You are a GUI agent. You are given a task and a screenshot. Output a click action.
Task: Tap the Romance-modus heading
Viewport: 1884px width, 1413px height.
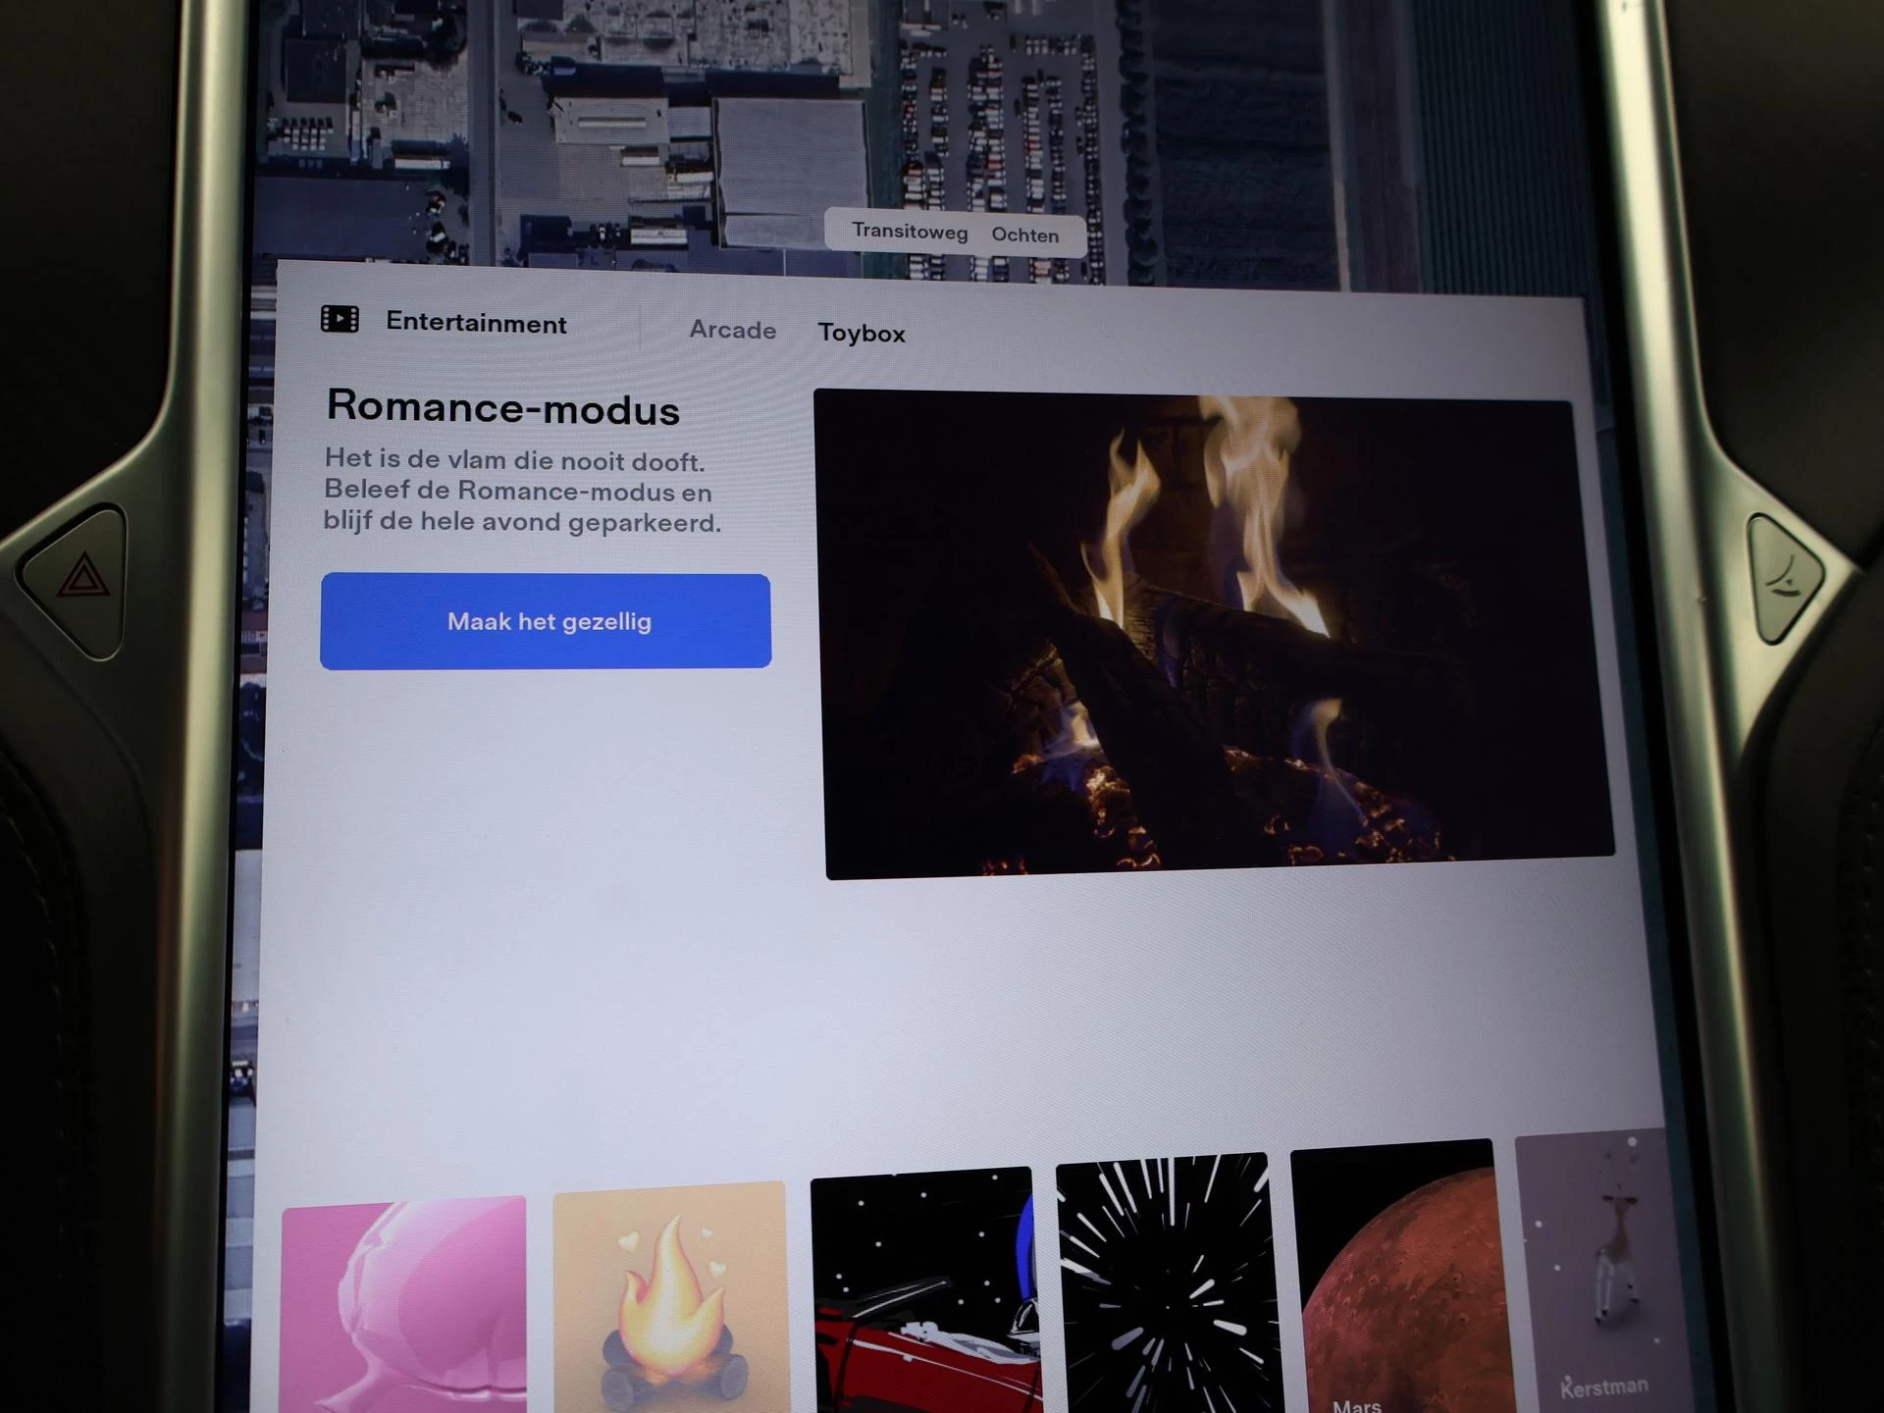point(502,407)
